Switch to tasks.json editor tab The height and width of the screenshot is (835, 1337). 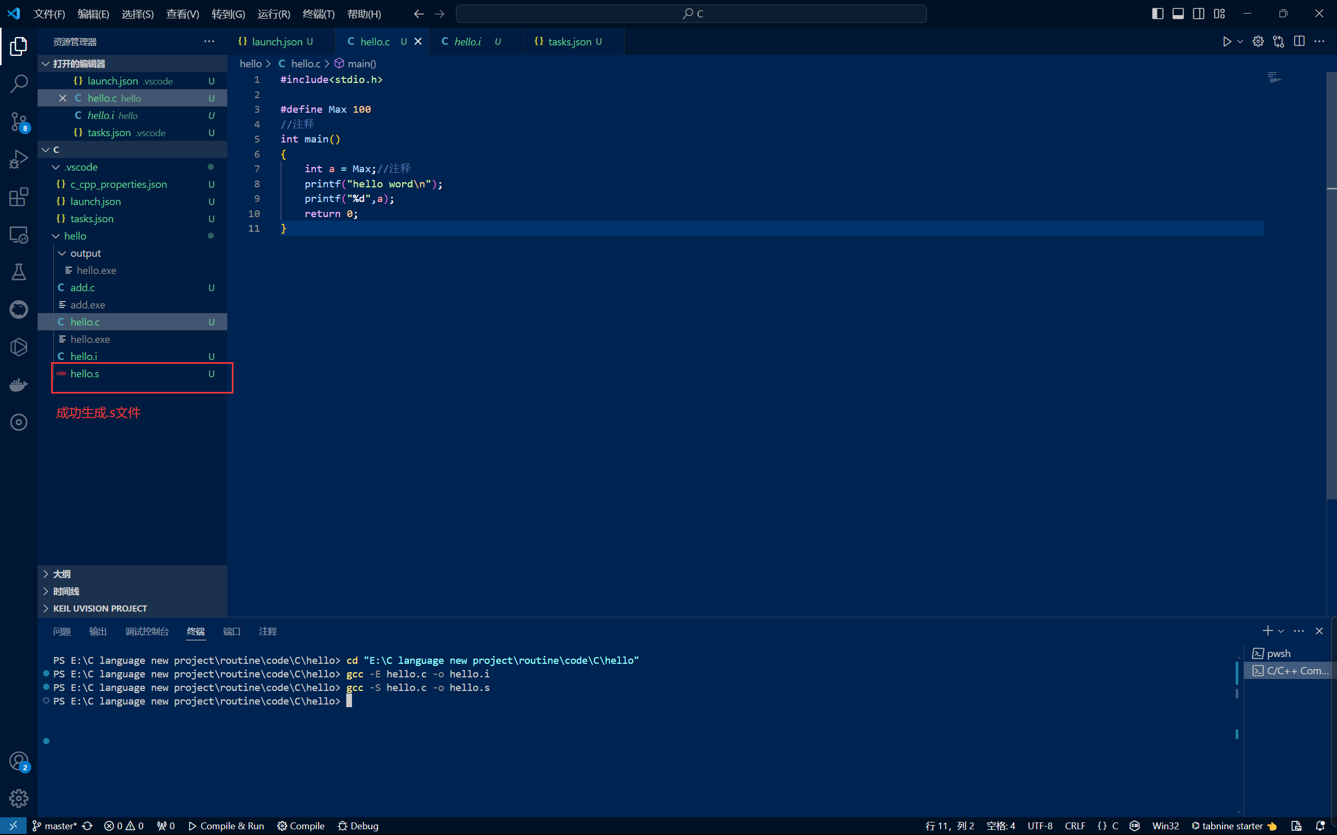pyautogui.click(x=573, y=41)
